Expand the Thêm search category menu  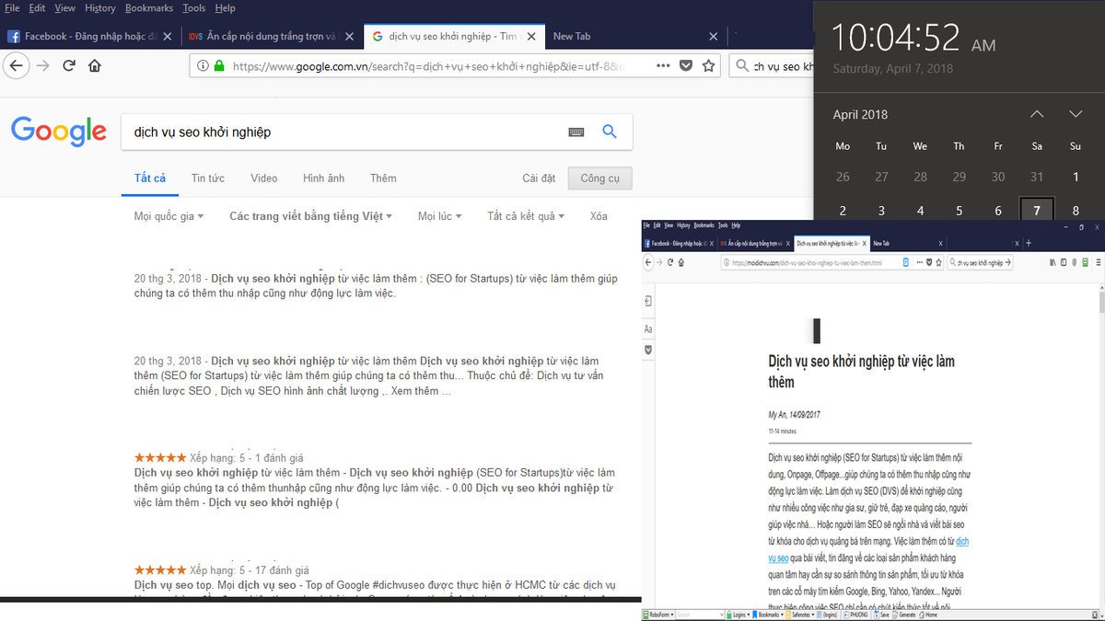click(x=383, y=178)
